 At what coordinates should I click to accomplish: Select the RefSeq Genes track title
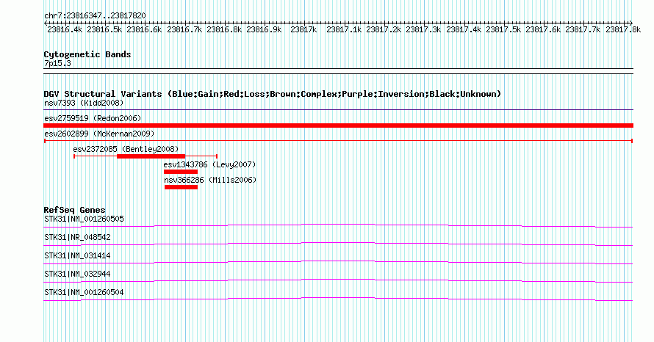click(75, 210)
